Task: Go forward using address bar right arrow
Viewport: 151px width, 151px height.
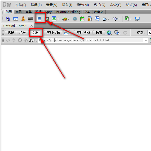Action: (13, 40)
